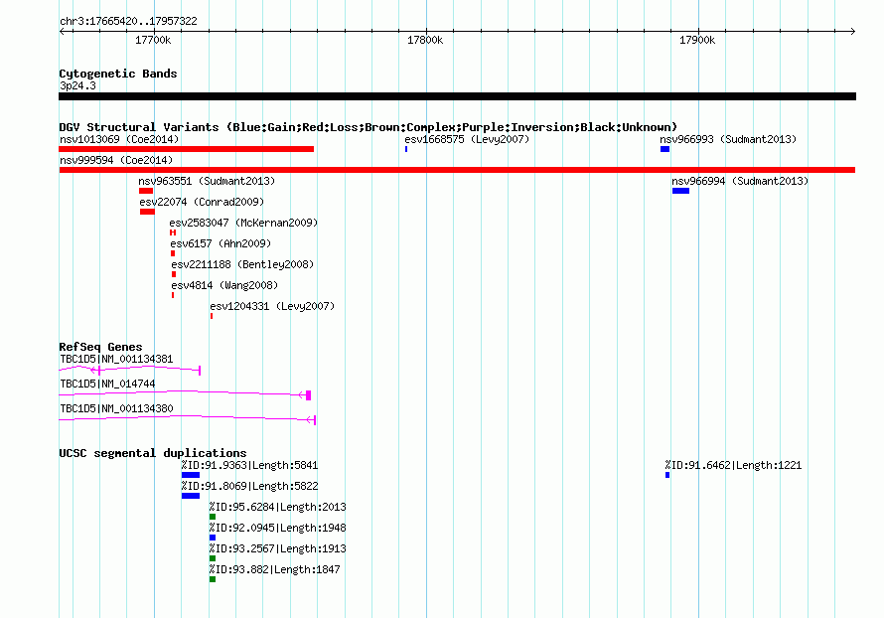Click the red esv1204331 loss marker
Viewport: 884px width, 618px height.
[212, 316]
